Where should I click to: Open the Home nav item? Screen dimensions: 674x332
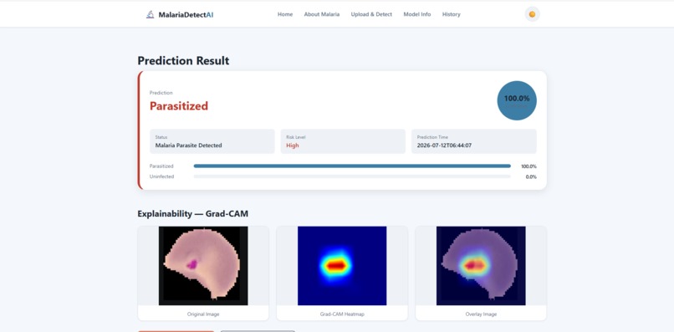pyautogui.click(x=285, y=14)
